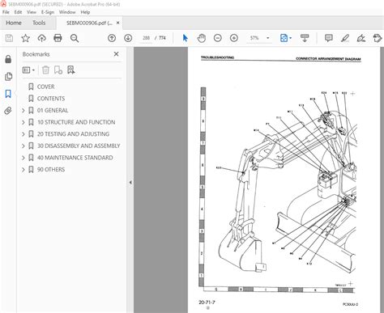Open the Edit menu
The width and height of the screenshot is (384, 313).
coord(18,12)
